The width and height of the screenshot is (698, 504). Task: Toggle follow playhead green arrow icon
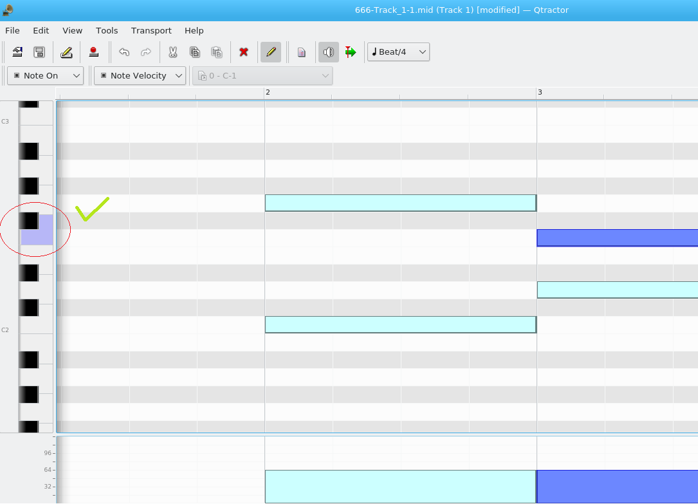351,52
